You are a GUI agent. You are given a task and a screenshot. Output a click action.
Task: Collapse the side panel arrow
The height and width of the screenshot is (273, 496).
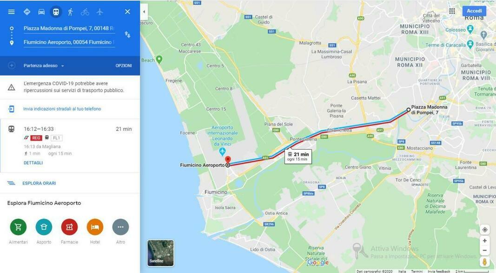(144, 12)
